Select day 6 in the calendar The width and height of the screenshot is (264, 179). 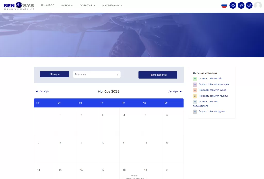(x=167, y=115)
